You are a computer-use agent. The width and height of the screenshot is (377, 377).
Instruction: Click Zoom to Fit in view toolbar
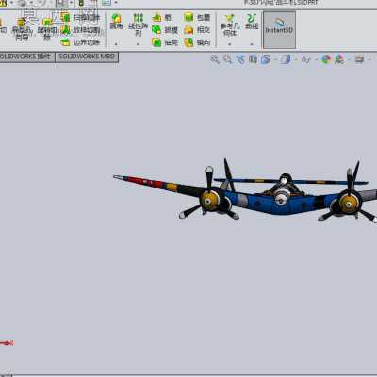coord(215,59)
